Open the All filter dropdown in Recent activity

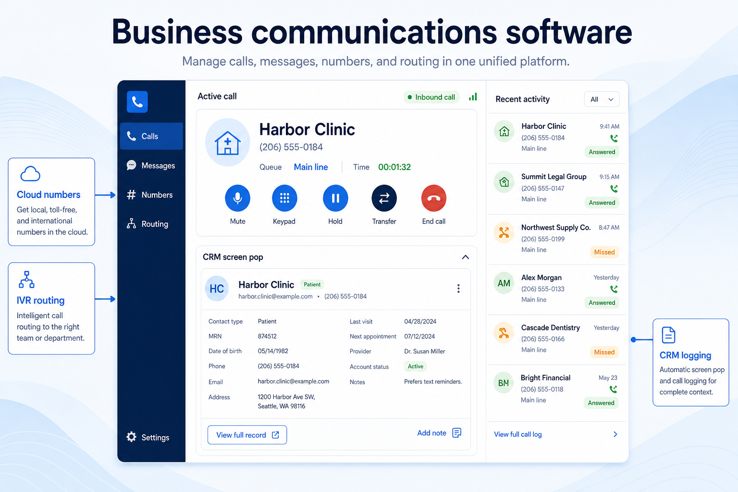602,99
